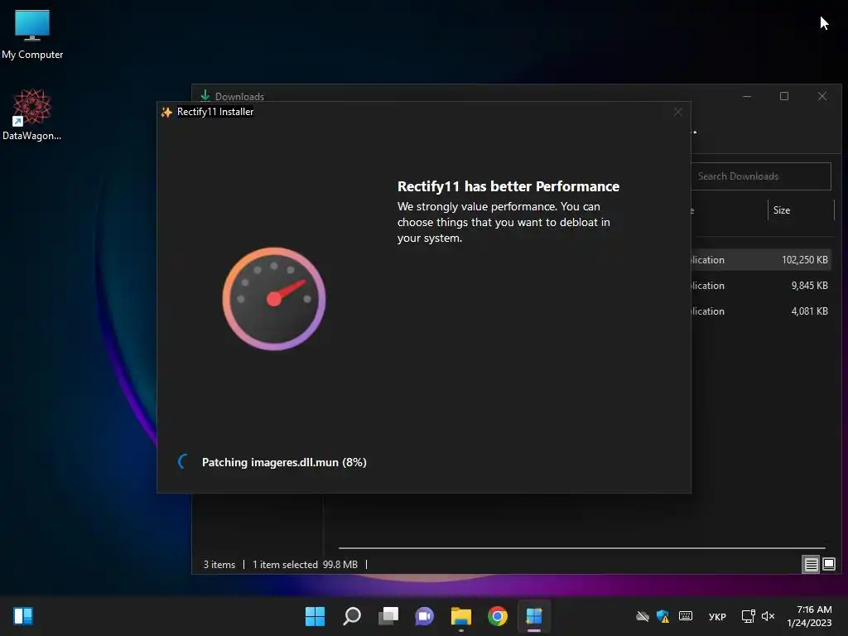Open the My Computer desktop icon
The image size is (848, 636).
32,34
